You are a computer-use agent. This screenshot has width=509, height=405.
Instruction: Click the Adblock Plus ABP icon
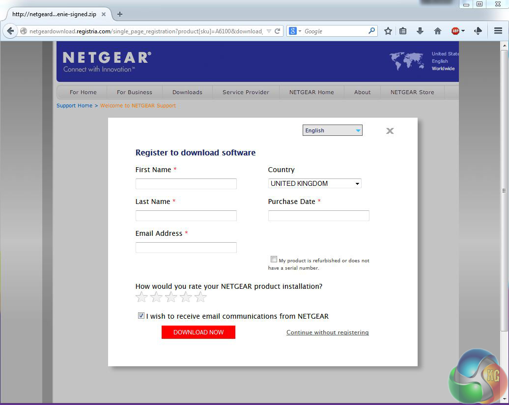455,31
